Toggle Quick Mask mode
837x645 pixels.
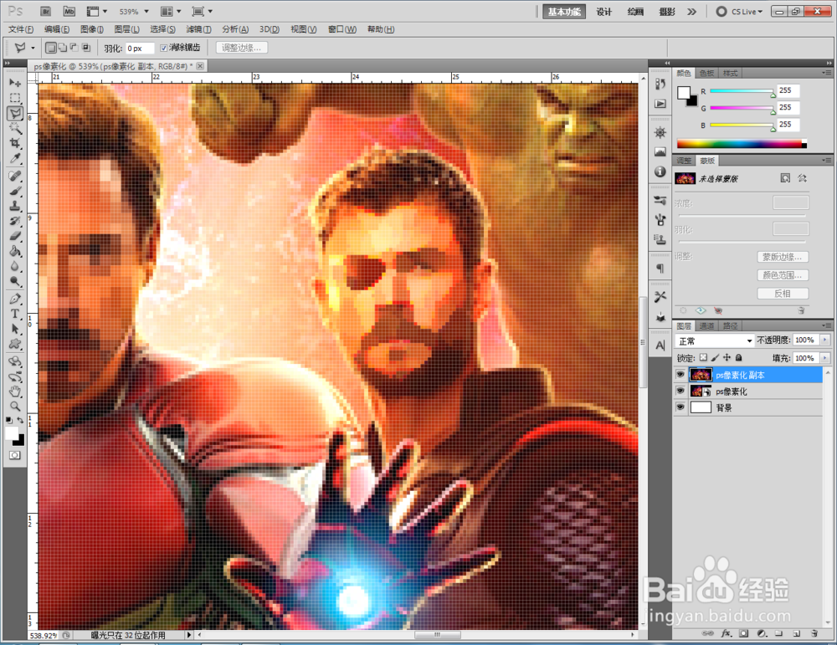point(15,455)
